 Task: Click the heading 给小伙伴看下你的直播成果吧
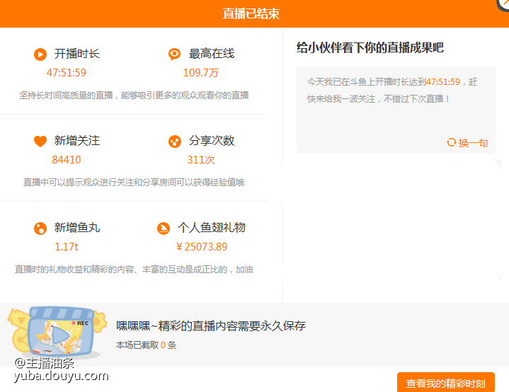click(x=370, y=47)
